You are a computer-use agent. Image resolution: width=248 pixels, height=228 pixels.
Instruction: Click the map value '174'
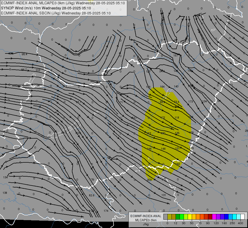(x=106, y=211)
